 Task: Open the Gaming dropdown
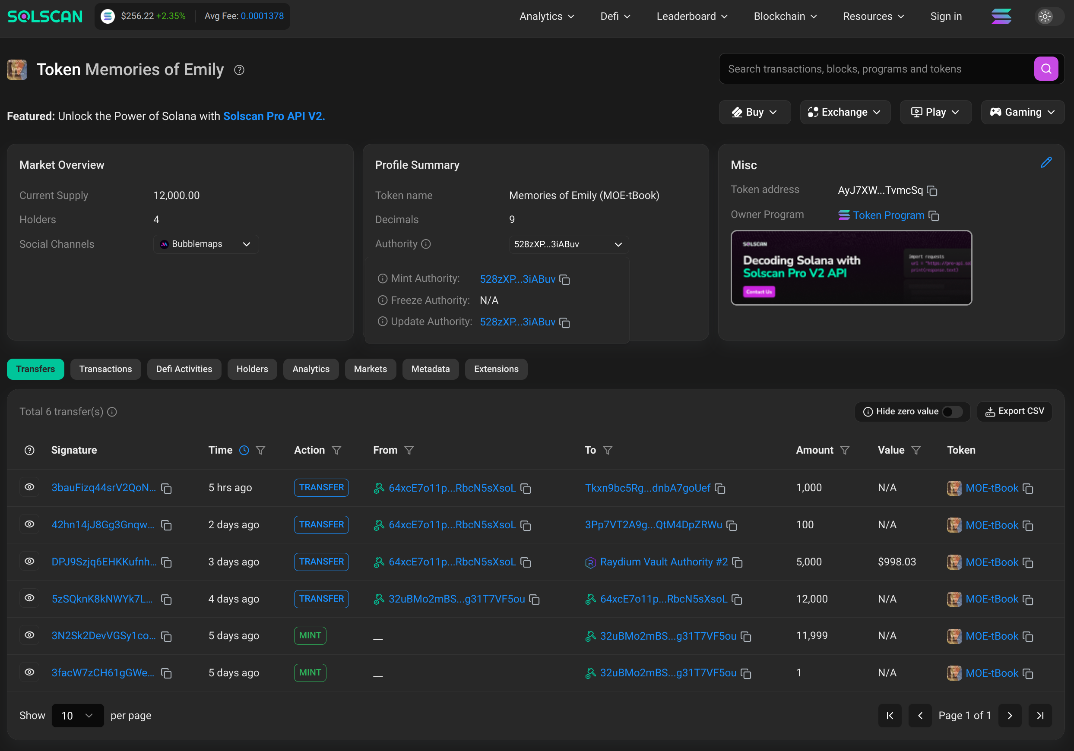click(x=1023, y=112)
